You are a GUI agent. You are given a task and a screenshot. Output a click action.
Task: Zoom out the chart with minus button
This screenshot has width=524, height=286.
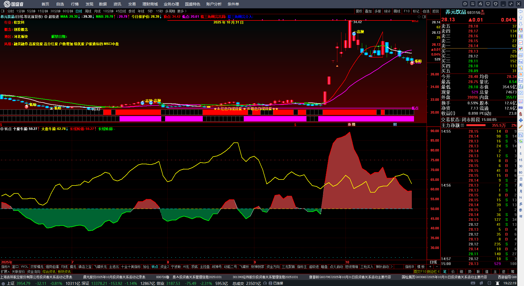click(x=437, y=267)
